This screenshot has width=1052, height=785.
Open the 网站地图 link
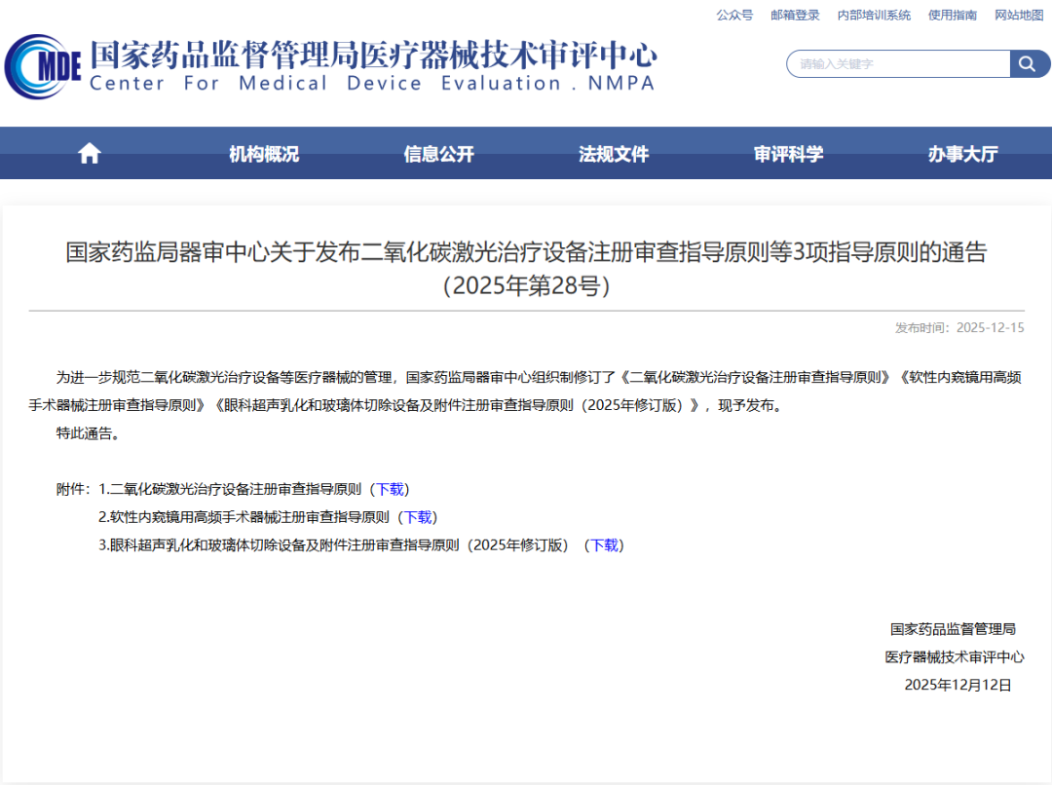pos(1019,15)
